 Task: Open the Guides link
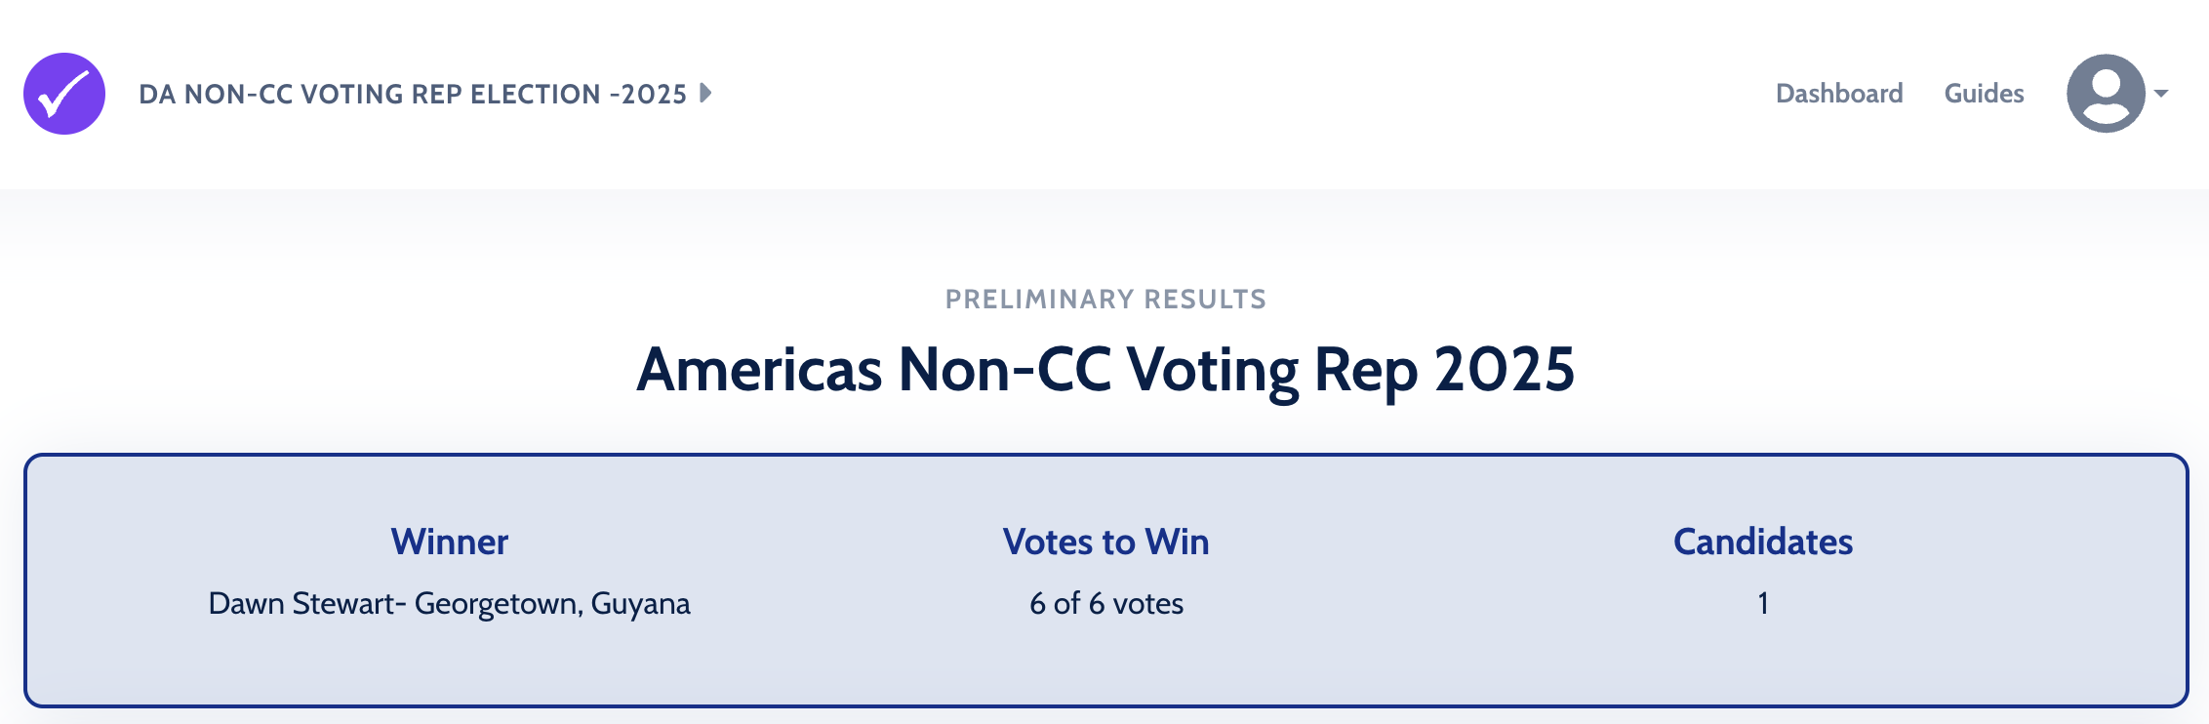[x=1984, y=94]
